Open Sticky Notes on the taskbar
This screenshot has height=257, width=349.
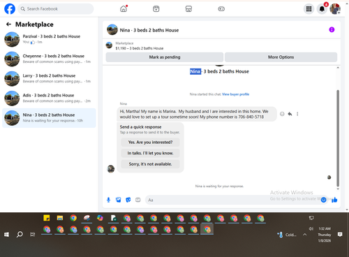[x=47, y=218]
